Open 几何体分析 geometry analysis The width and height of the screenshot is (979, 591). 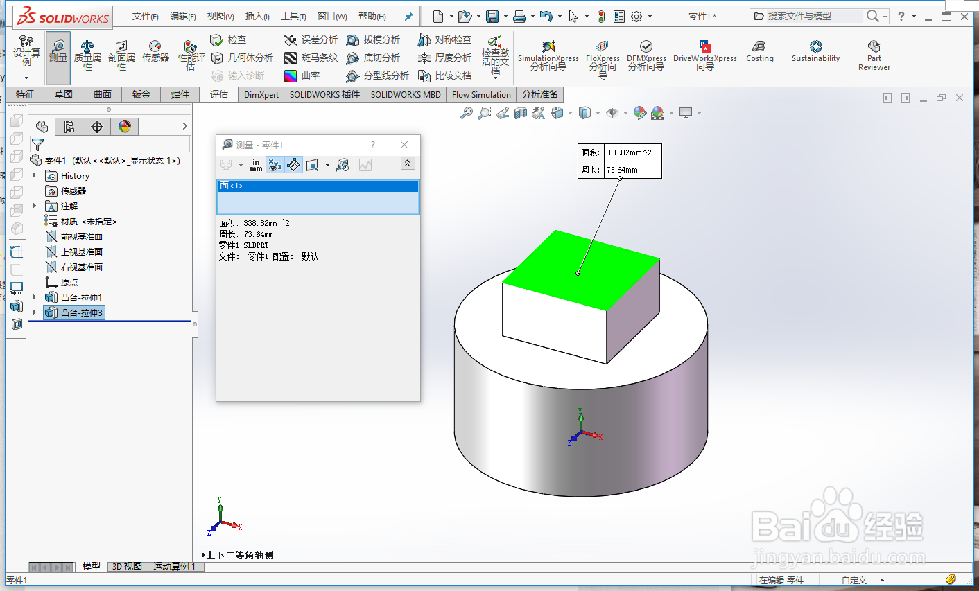(242, 58)
